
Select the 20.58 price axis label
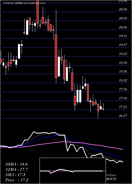point(123,18)
